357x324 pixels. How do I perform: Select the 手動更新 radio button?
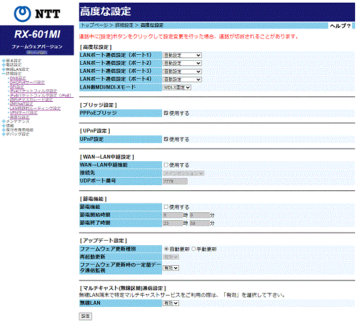tap(194, 249)
